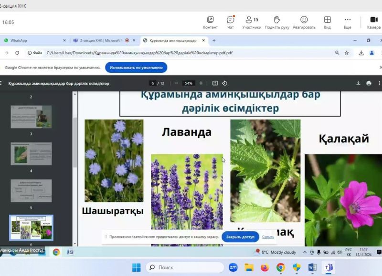Raise hand with Поднять руку

point(277,22)
